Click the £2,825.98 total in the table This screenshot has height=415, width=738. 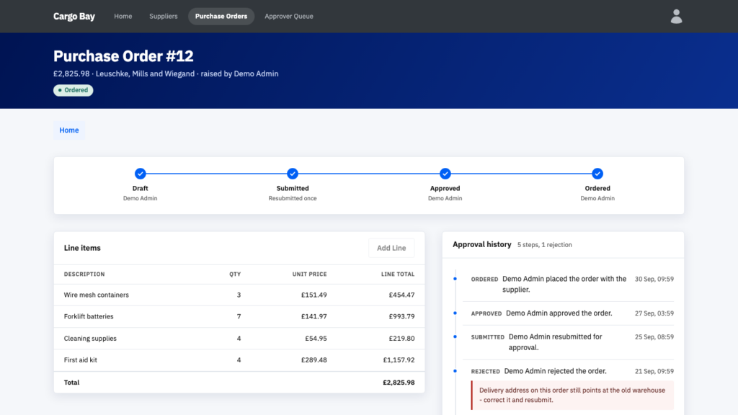(399, 383)
